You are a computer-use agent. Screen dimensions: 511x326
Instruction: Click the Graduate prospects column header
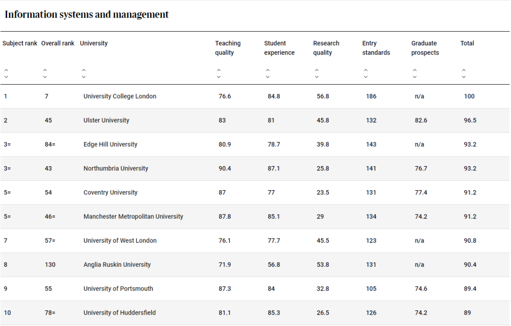point(425,48)
